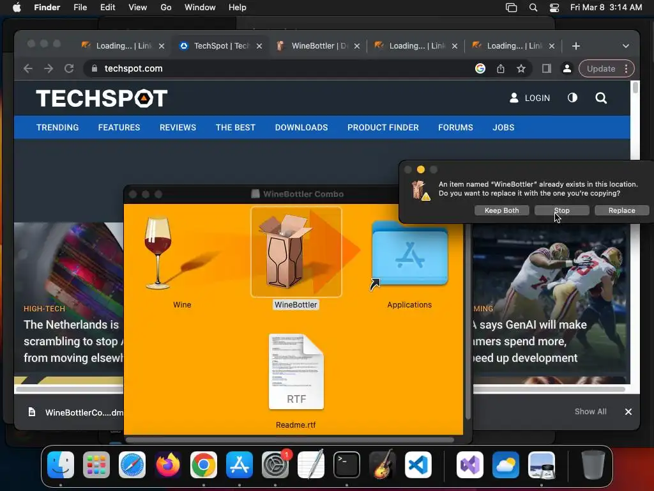
Task: Open the Trash in the Dock
Action: point(593,465)
